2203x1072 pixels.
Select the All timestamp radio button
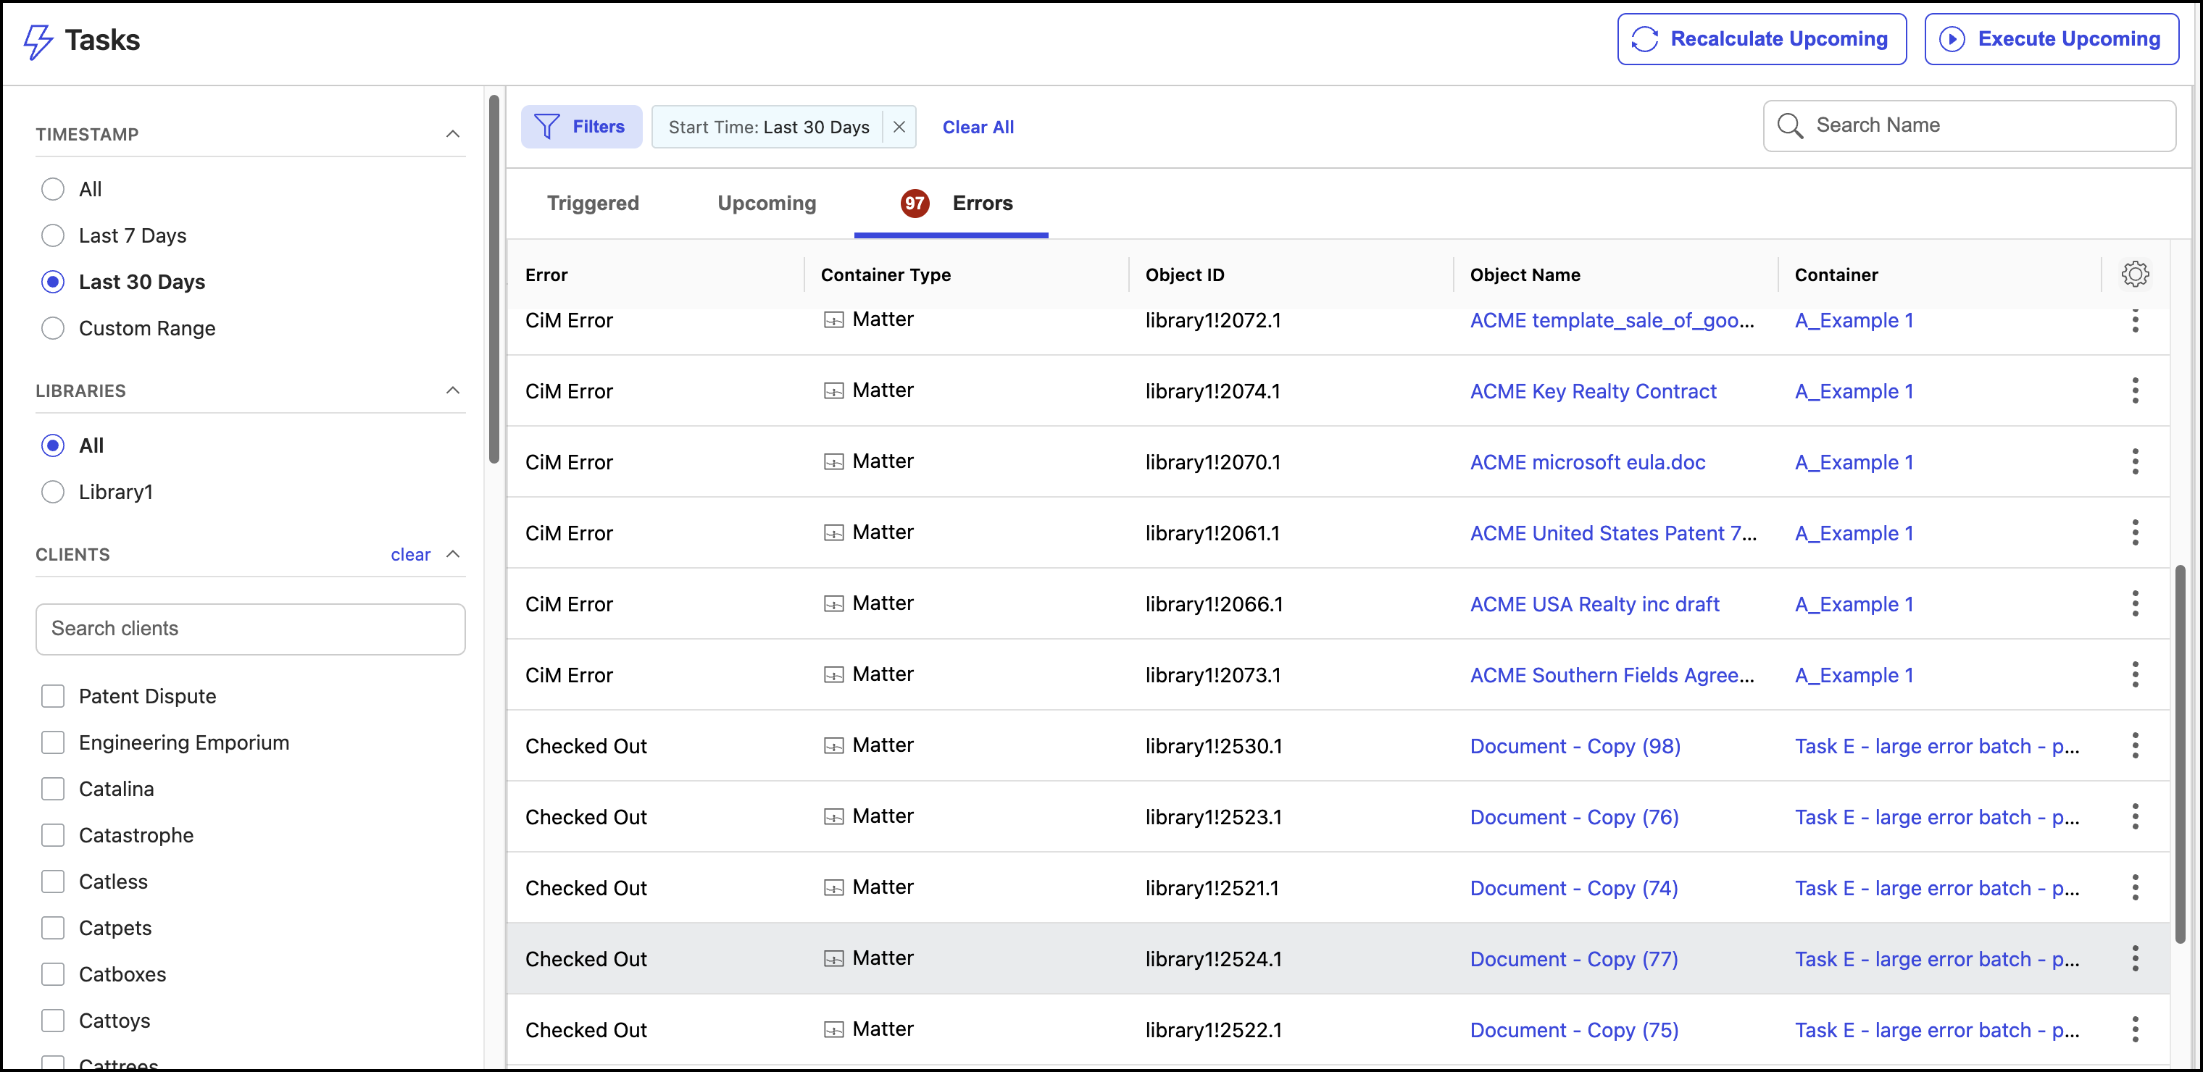53,189
